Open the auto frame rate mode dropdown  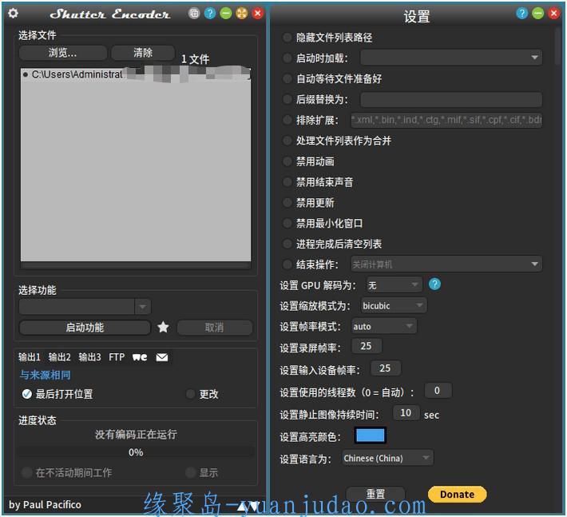coord(384,326)
